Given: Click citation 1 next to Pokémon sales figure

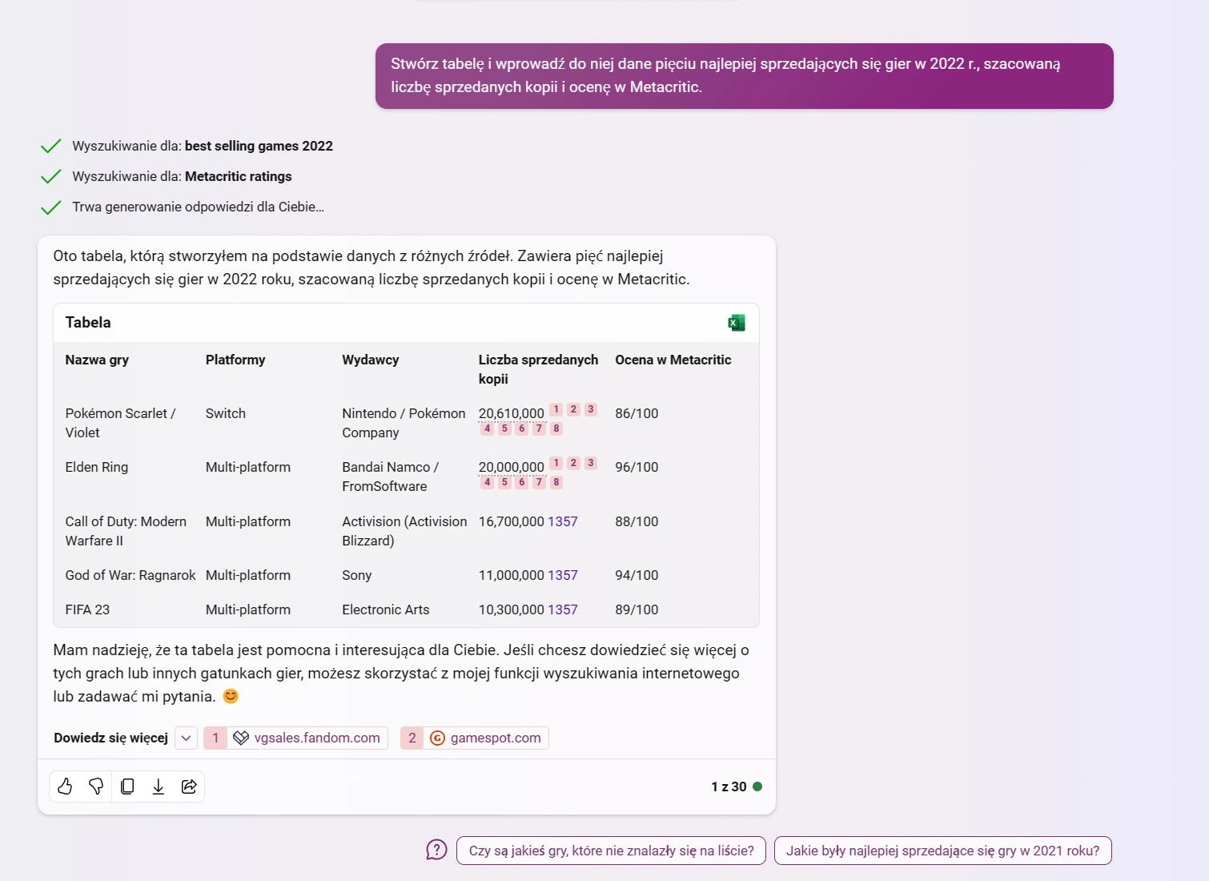Looking at the screenshot, I should [x=556, y=409].
